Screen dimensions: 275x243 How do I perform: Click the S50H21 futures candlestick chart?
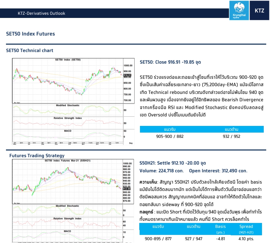(x=68, y=182)
